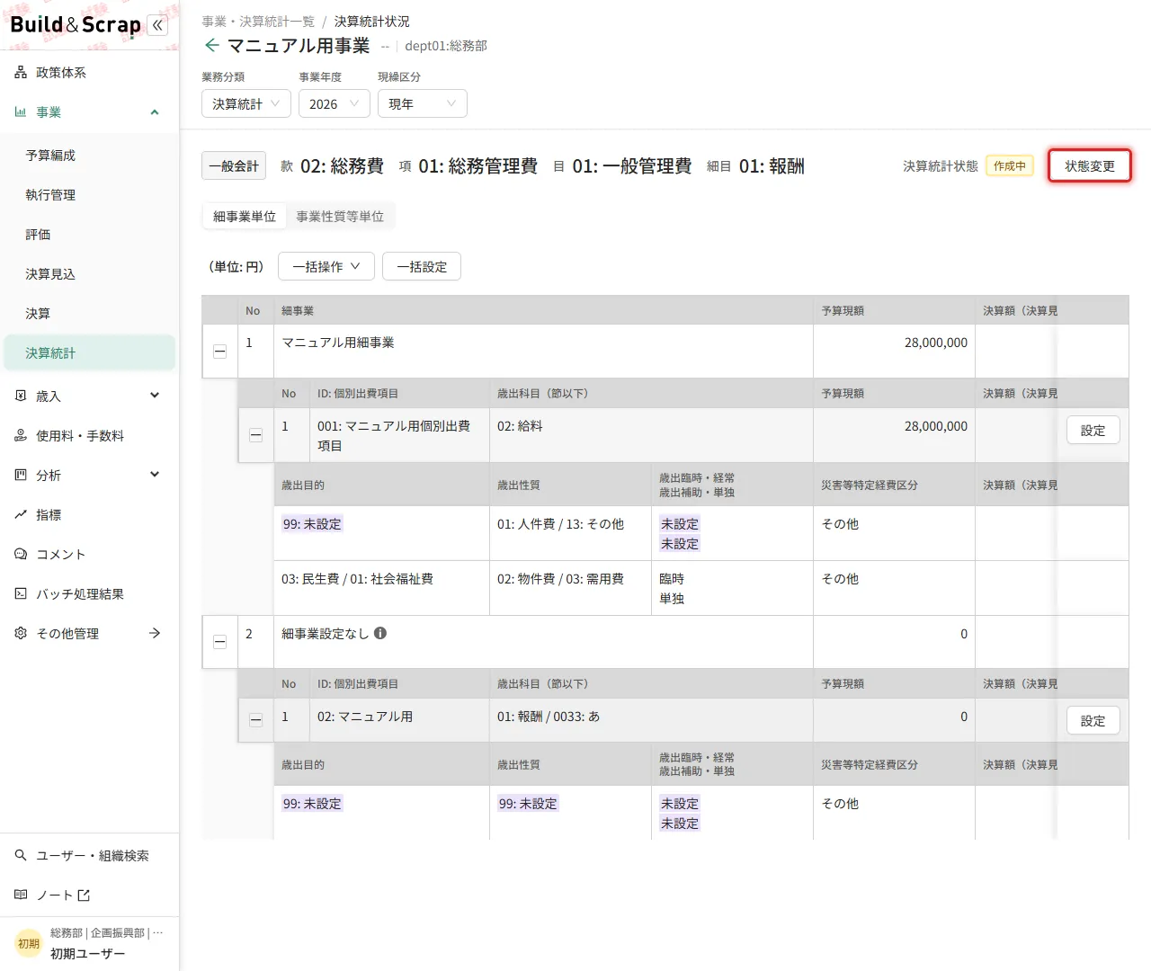1151x971 pixels.
Task: Open 執行管理 submenu item
Action: [x=89, y=195]
